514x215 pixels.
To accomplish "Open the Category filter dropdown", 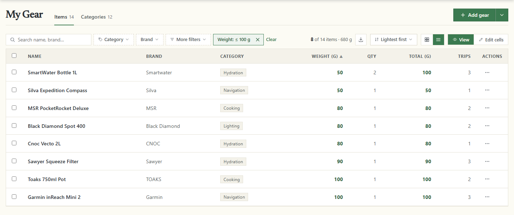I will [x=114, y=40].
